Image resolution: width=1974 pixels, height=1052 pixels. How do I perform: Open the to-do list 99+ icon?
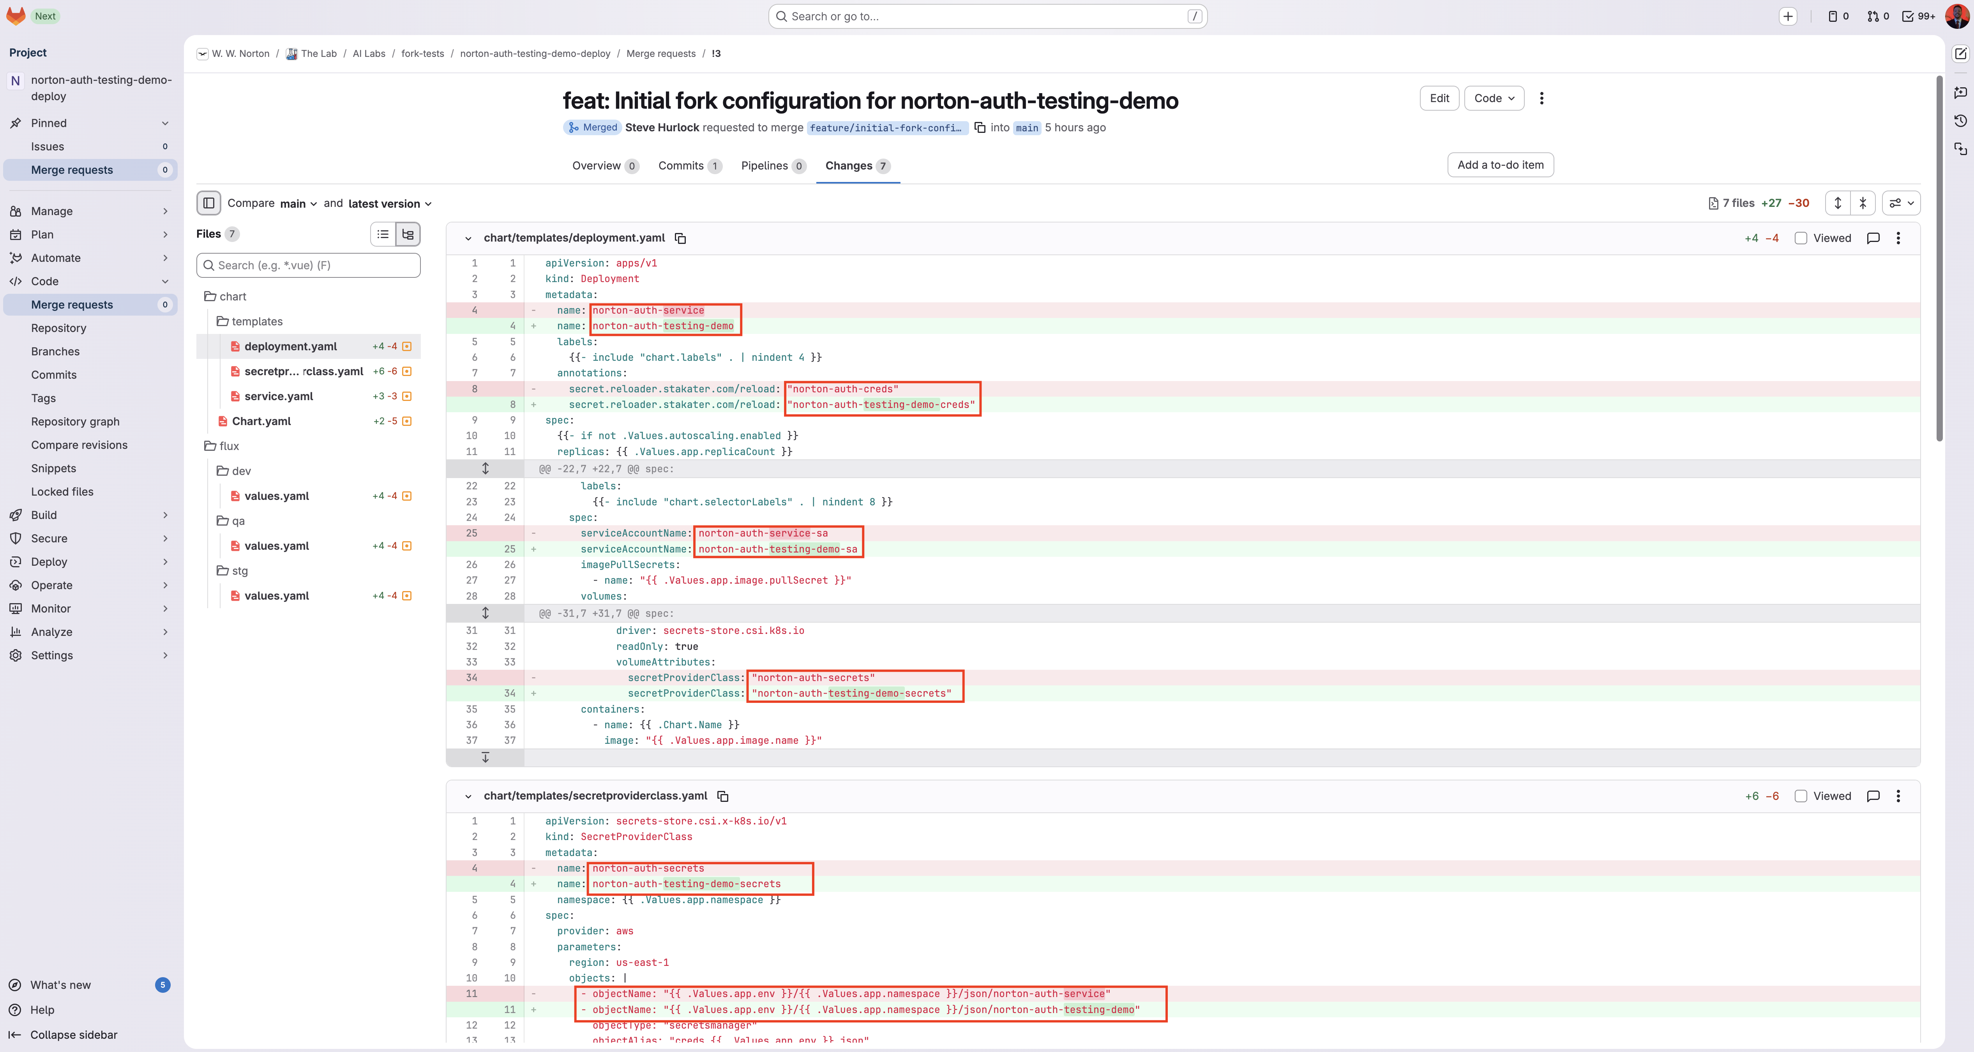[1918, 16]
